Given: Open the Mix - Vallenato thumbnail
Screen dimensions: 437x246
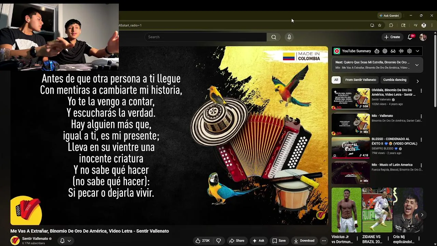Looking at the screenshot, I should click(x=351, y=124).
